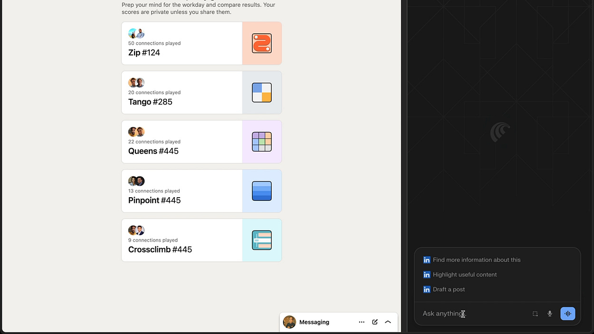The image size is (594, 334).
Task: Open the Pinpoint #445 blue icon
Action: click(x=262, y=191)
